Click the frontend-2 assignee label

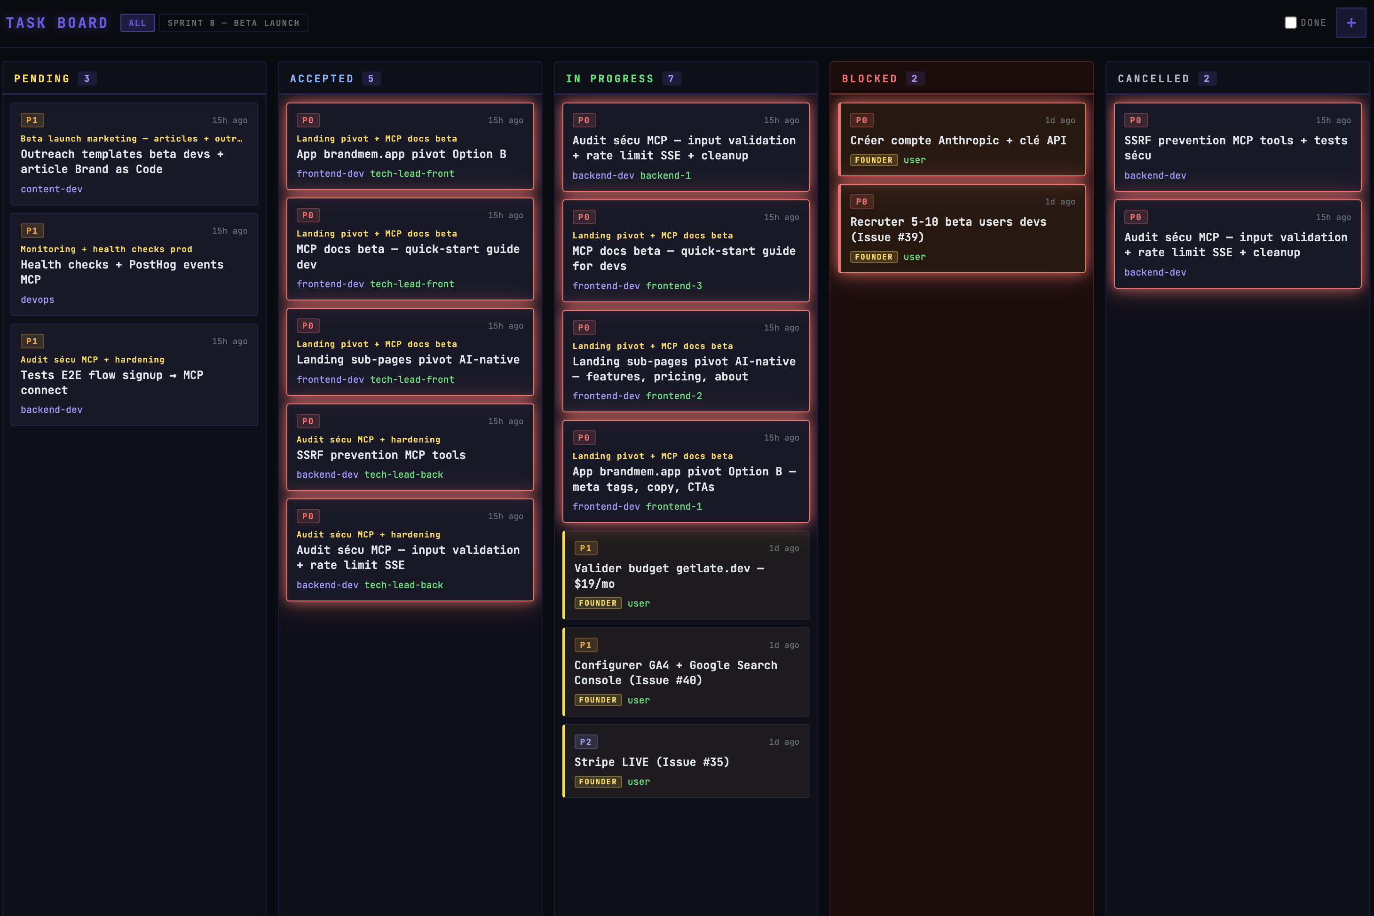(x=674, y=396)
